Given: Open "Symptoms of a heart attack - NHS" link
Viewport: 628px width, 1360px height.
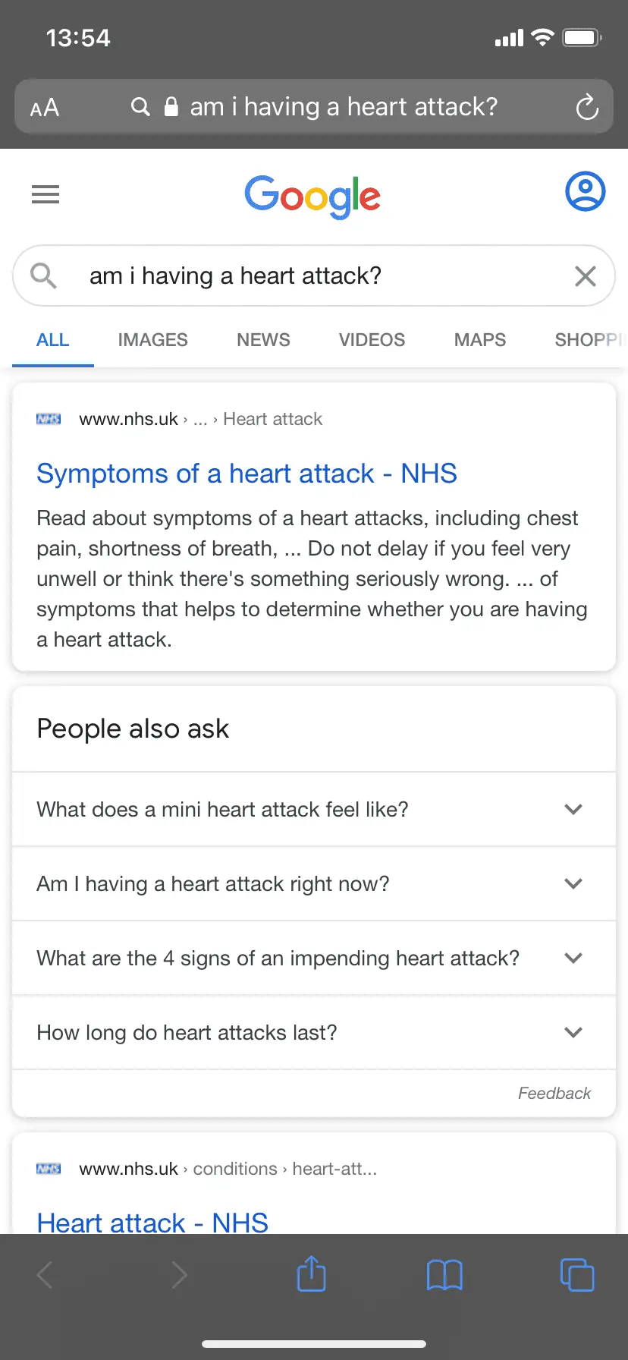Looking at the screenshot, I should pos(246,474).
